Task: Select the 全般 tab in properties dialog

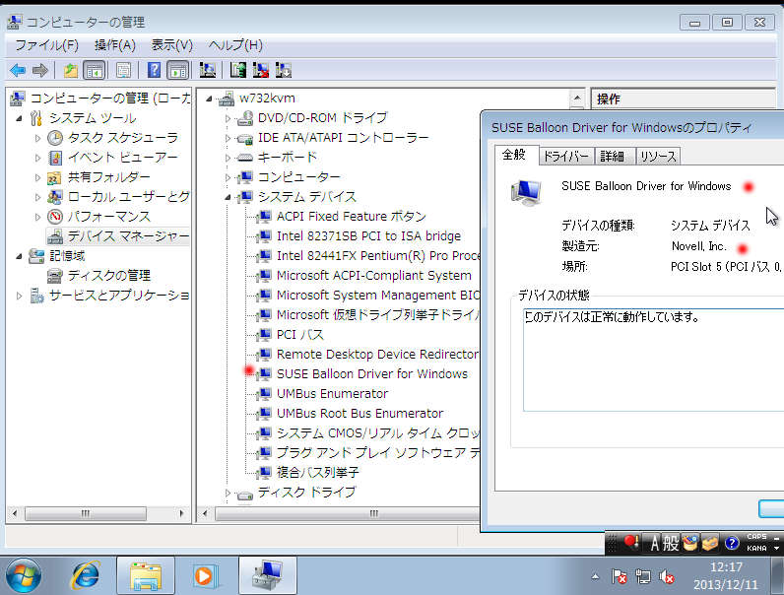Action: (514, 155)
